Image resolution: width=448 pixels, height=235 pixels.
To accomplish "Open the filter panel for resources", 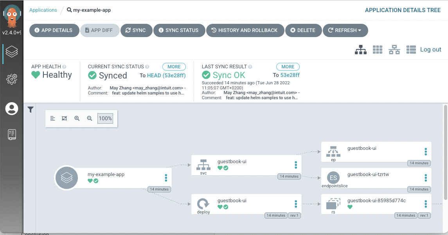I will coord(31,110).
